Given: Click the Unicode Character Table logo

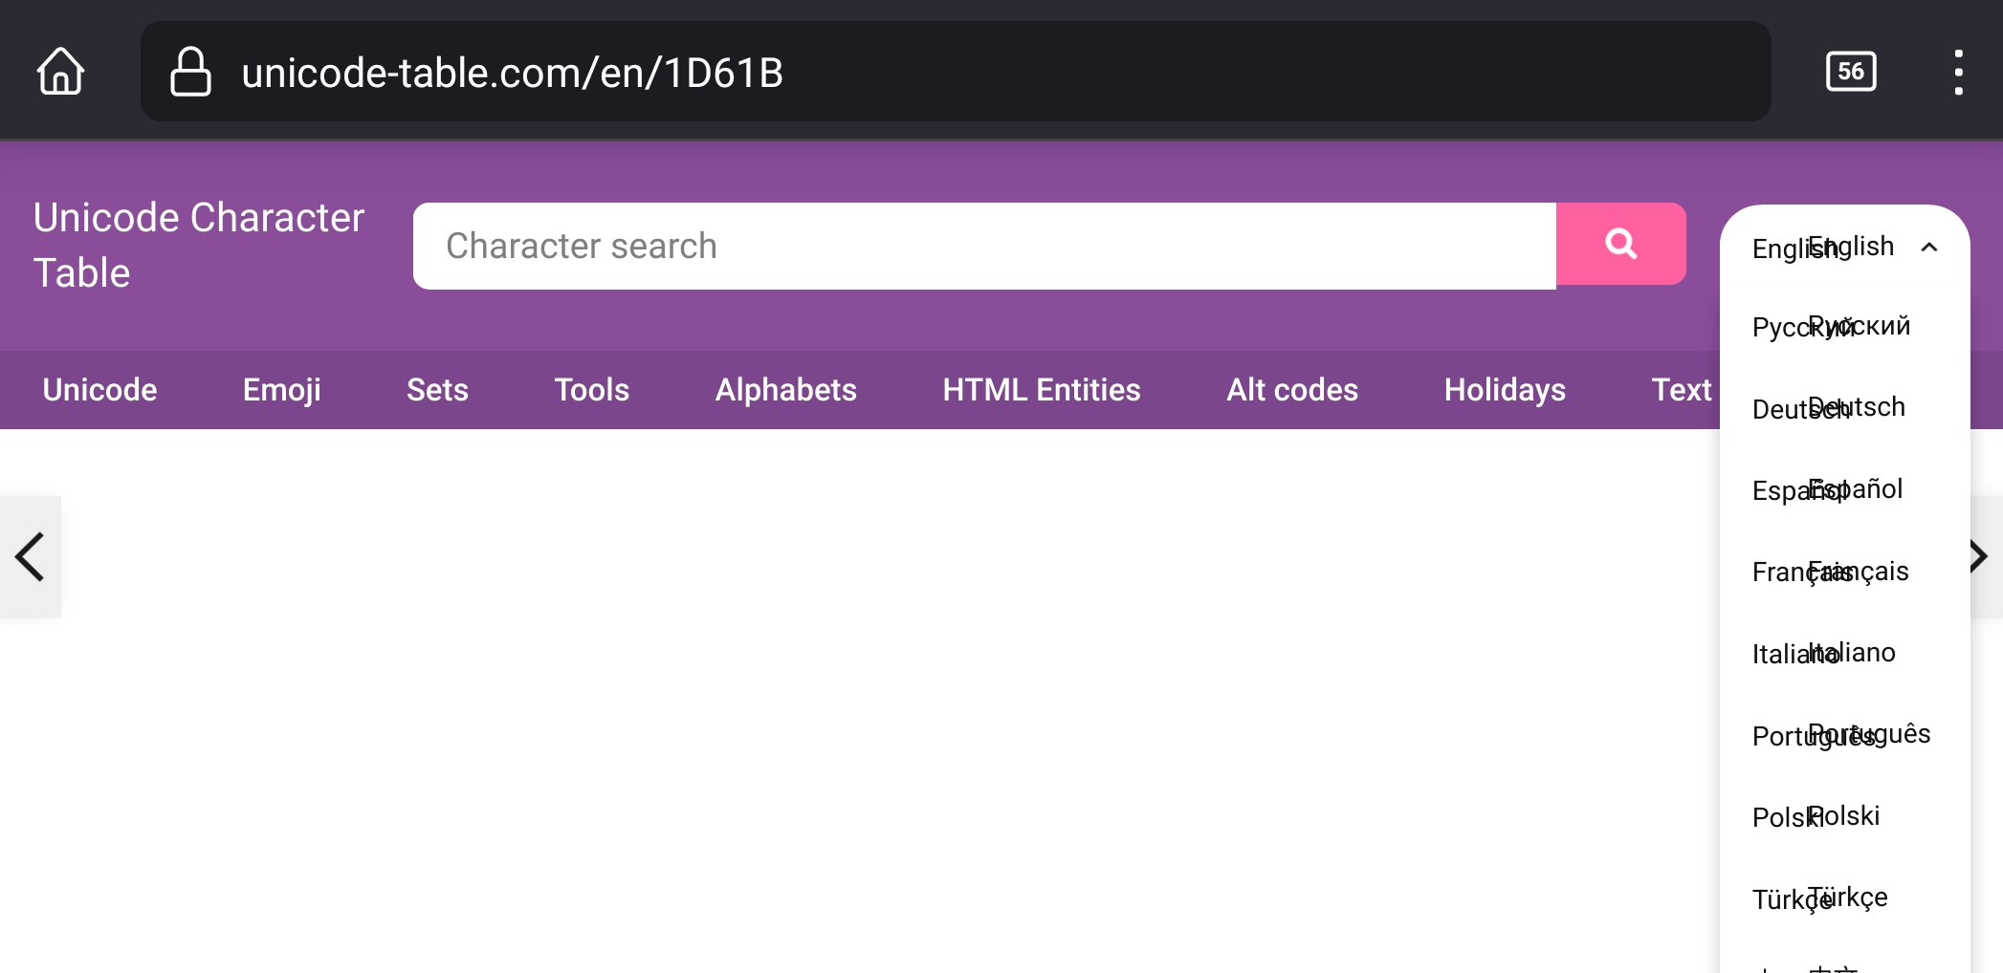Looking at the screenshot, I should 197,245.
